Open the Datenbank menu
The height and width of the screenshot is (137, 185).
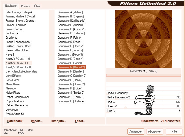[15, 121]
